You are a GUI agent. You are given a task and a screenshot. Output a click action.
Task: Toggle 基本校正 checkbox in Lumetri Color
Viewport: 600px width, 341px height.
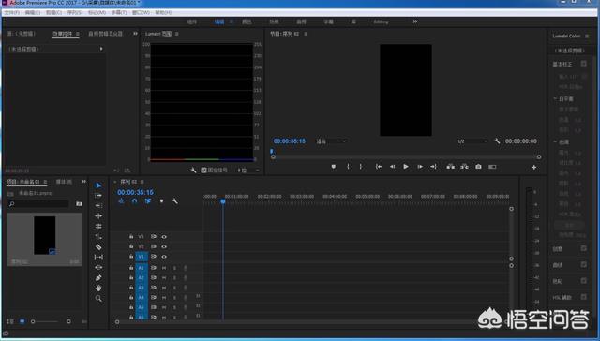click(x=583, y=64)
